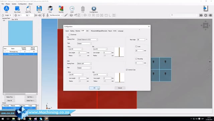The height and width of the screenshot is (121, 214).
Task: Click the move-left arrow icon
Action: click(36, 15)
